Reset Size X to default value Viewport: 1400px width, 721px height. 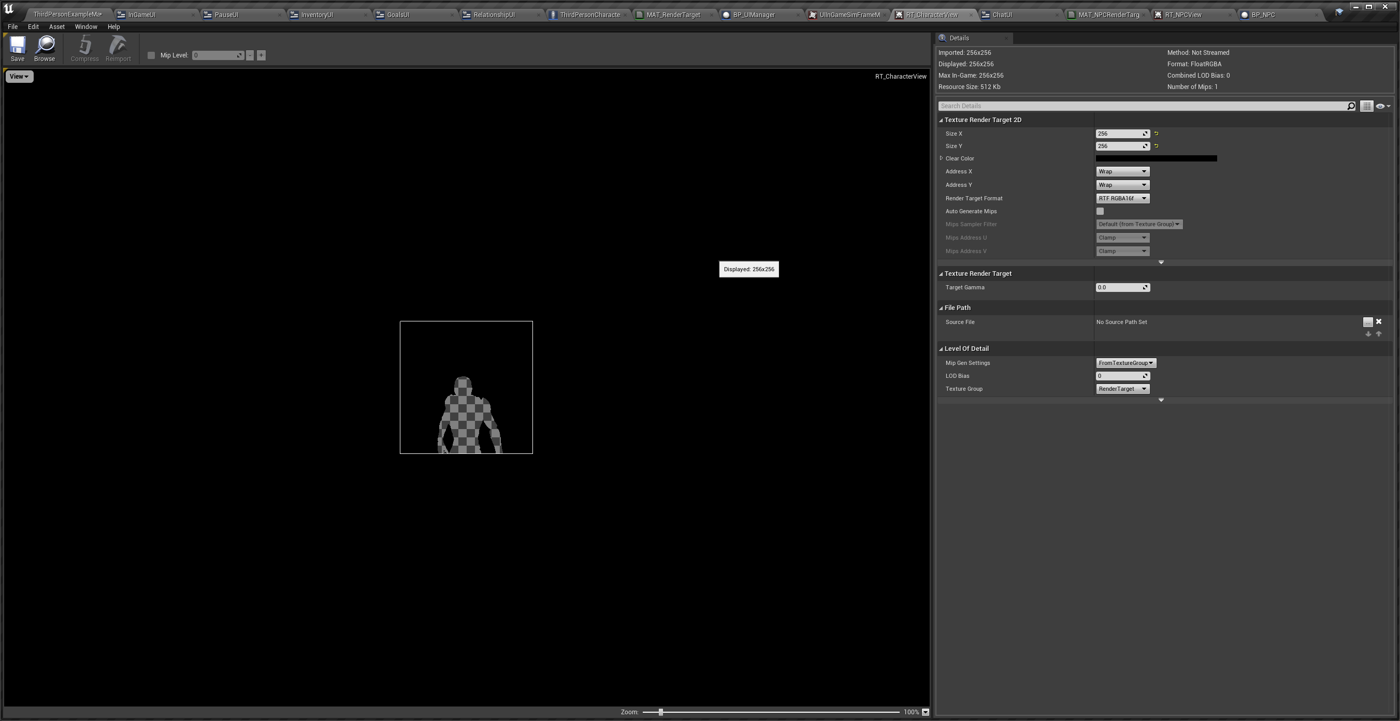pos(1156,134)
